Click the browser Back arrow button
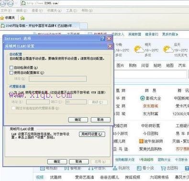This screenshot has width=189, height=181. [3, 3]
